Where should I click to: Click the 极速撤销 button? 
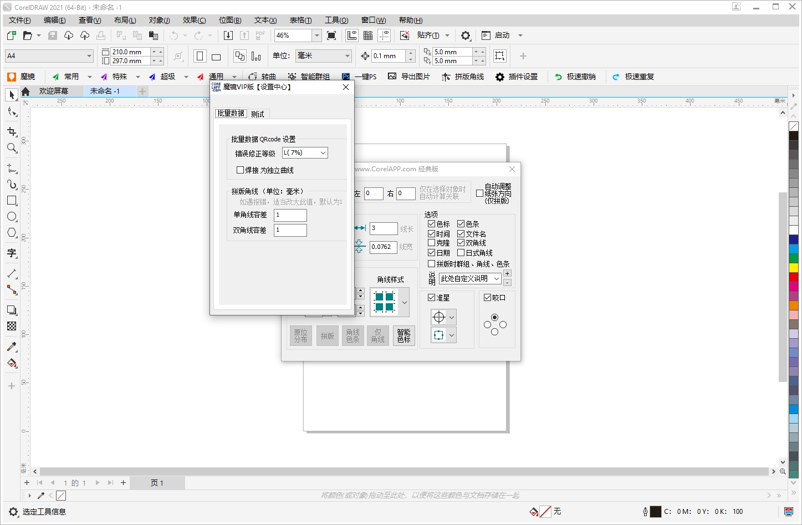(575, 77)
